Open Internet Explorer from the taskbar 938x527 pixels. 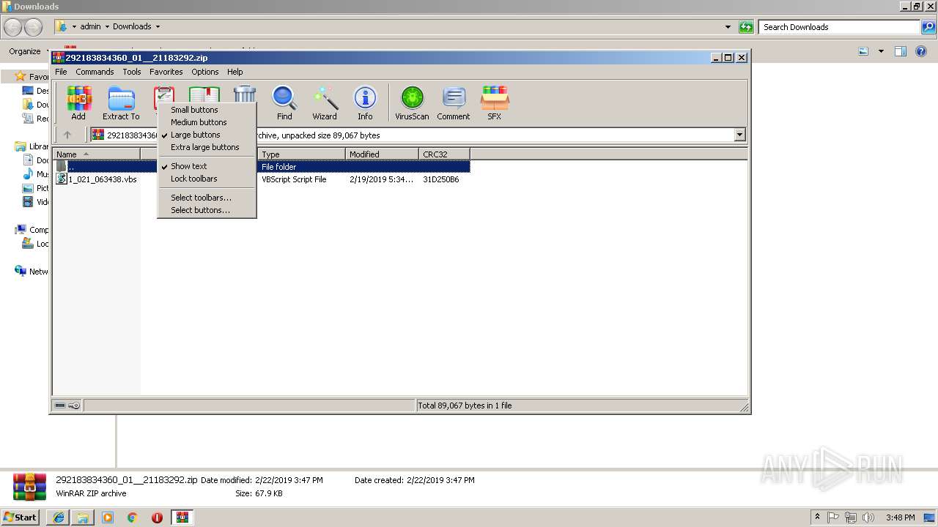pos(59,517)
